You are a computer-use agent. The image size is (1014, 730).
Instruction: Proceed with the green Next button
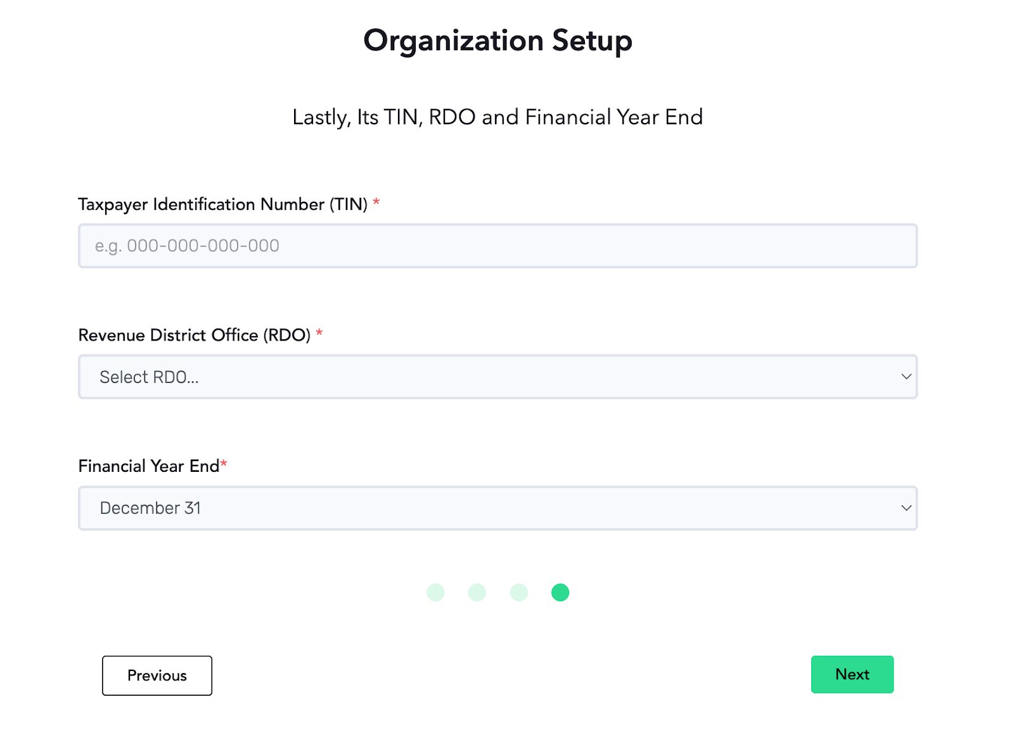(852, 674)
